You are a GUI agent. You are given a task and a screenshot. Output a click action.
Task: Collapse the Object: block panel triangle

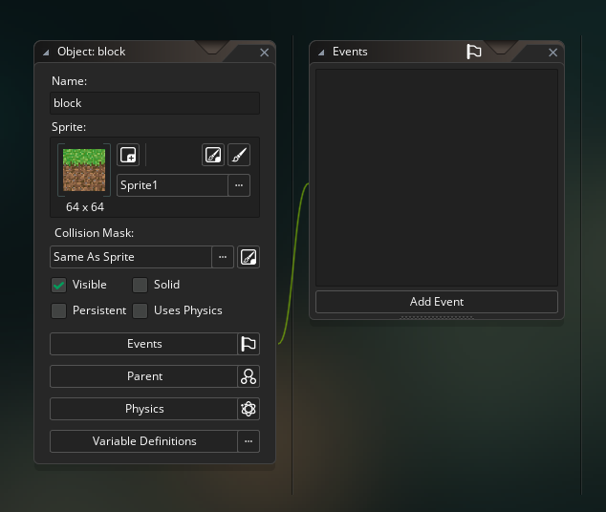[x=46, y=53]
